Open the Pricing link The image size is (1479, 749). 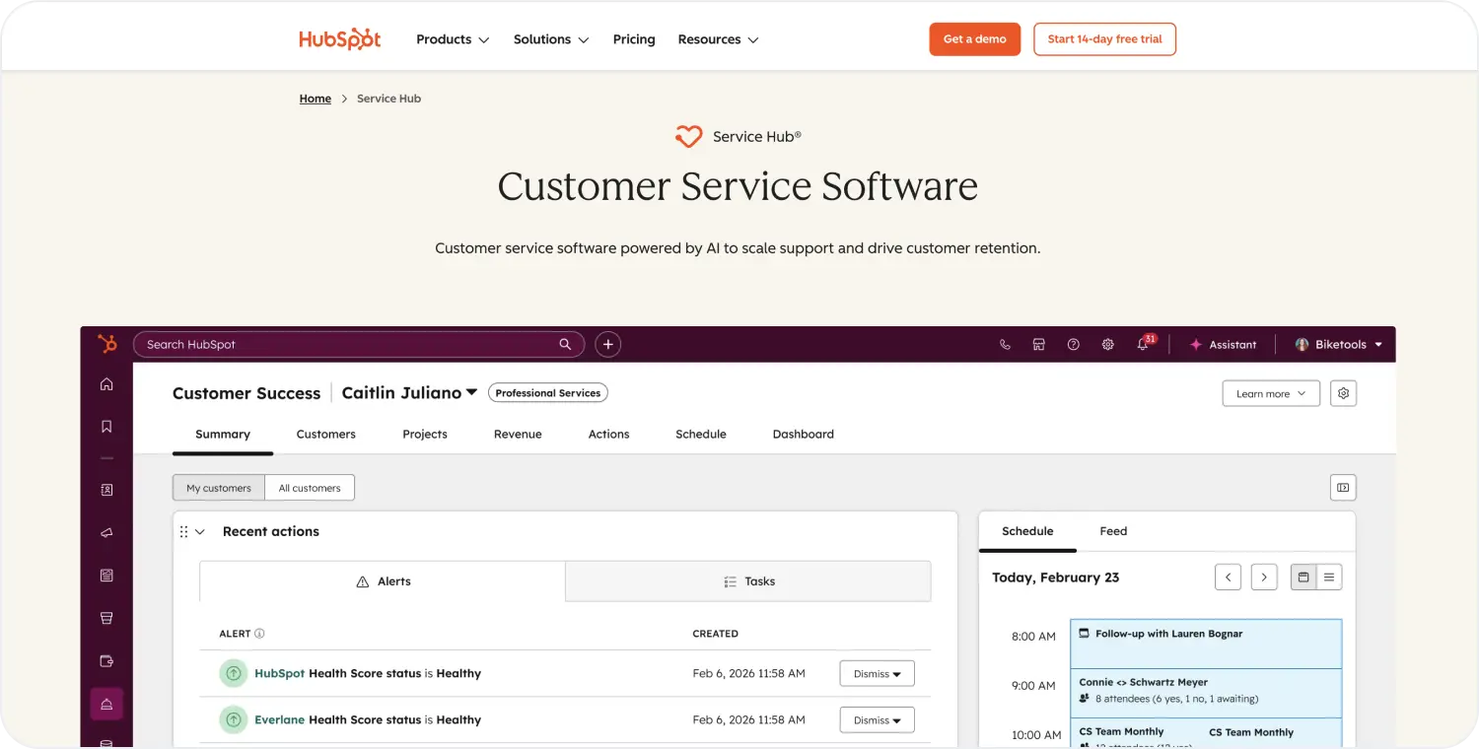[634, 39]
